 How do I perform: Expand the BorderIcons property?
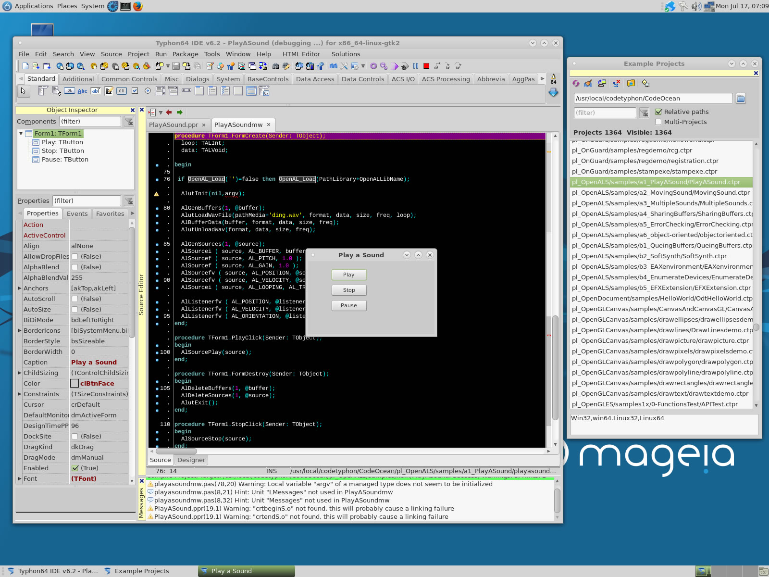(x=20, y=331)
